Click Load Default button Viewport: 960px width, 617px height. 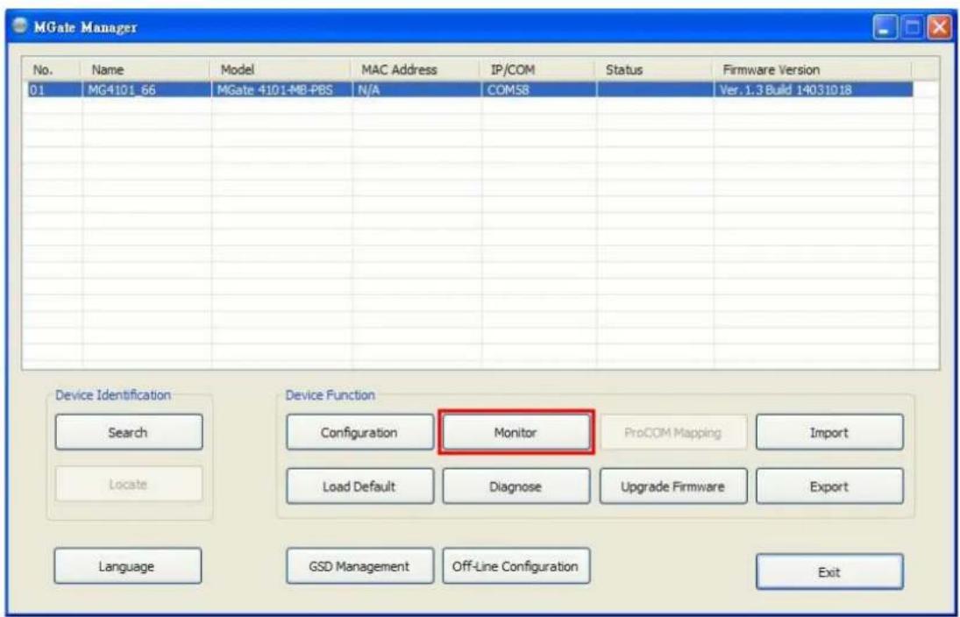click(360, 486)
